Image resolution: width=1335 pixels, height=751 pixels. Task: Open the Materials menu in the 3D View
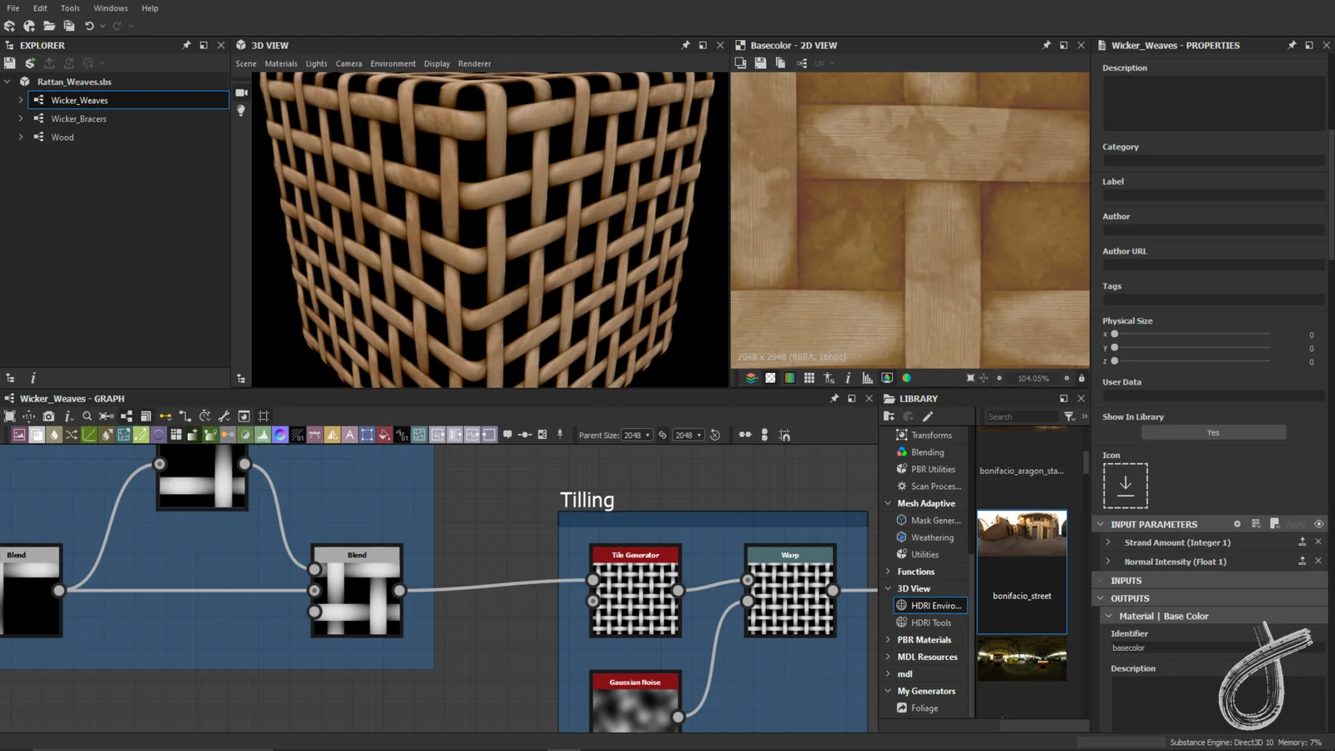click(x=281, y=63)
